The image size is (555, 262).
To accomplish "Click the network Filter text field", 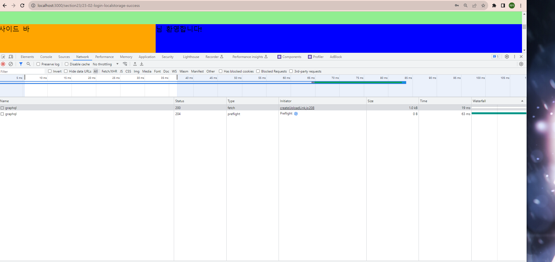I will [22, 71].
